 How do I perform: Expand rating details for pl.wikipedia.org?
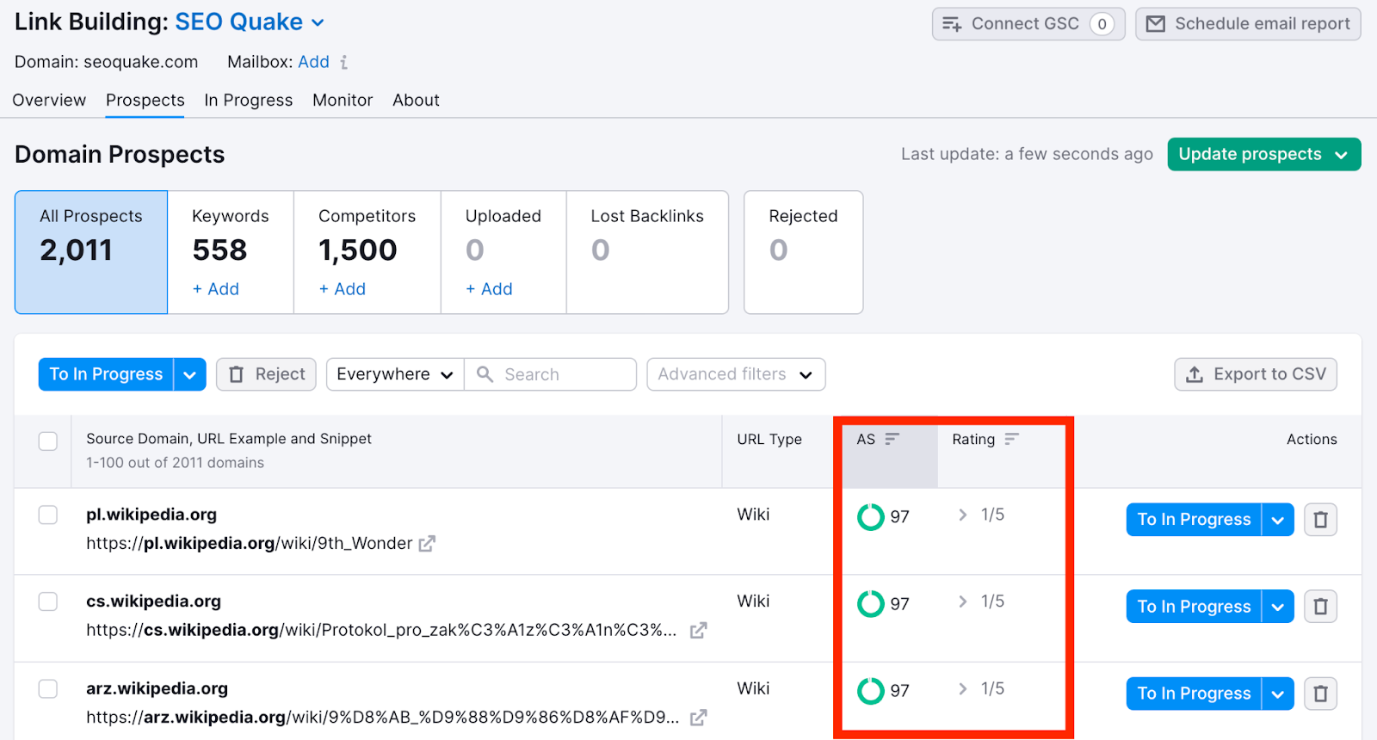pos(963,515)
